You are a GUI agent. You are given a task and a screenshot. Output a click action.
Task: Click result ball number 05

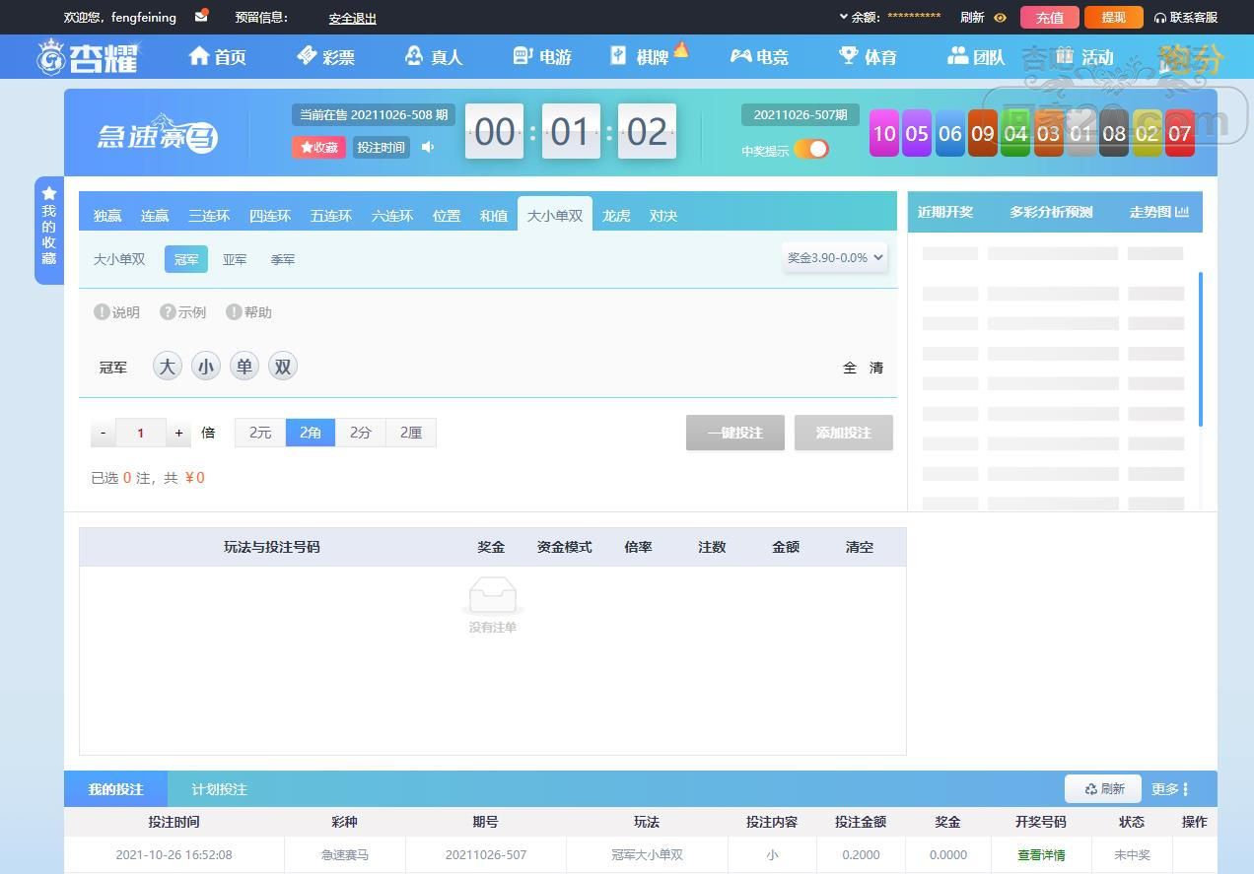tap(917, 133)
